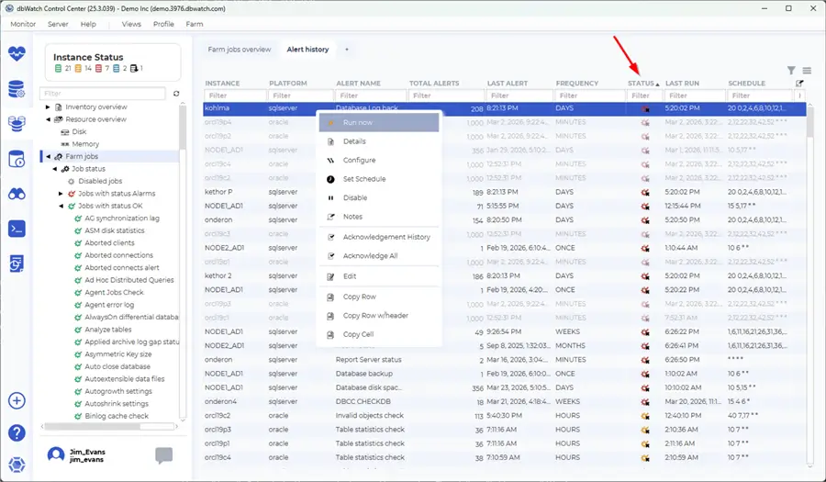Image resolution: width=826 pixels, height=482 pixels.
Task: Click the column edit icon beside SCHEDULE header
Action: click(x=799, y=84)
